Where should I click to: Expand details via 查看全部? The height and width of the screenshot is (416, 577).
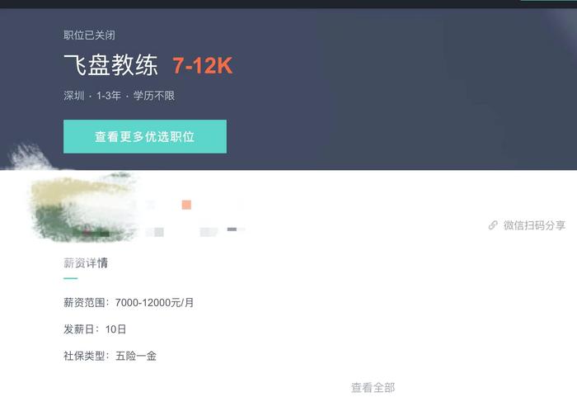coord(373,387)
